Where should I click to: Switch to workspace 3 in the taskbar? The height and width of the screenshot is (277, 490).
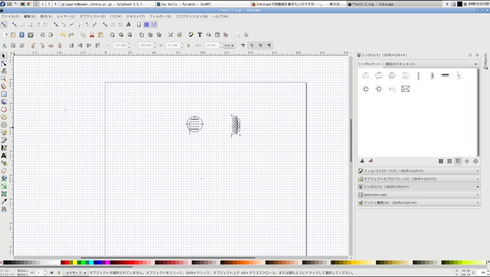pos(49,4)
